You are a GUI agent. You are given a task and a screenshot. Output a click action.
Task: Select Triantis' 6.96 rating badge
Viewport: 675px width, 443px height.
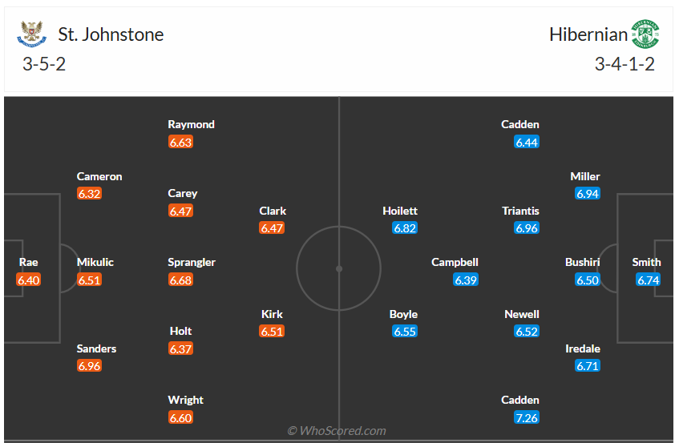527,228
